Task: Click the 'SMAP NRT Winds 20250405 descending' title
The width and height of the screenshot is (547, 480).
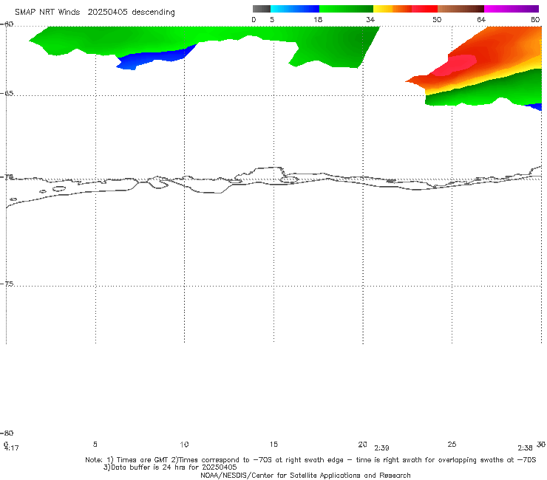Action: click(x=95, y=13)
